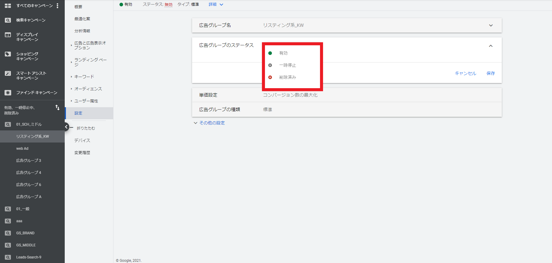Click the ファインド キャンペーン asterisk icon
The image size is (552, 263).
click(x=8, y=93)
